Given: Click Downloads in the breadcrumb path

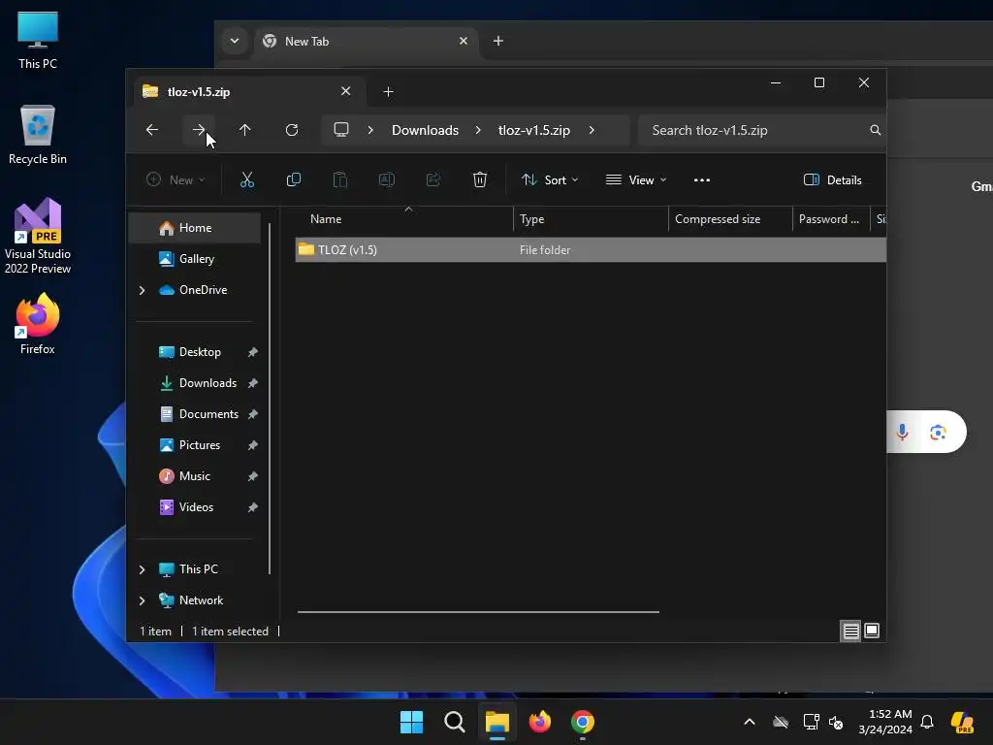Looking at the screenshot, I should coord(425,130).
